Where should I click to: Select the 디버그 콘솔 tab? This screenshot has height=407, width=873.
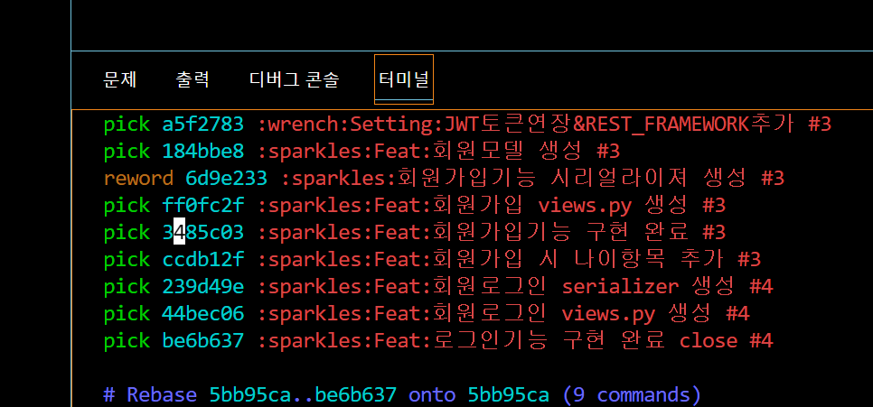pos(294,80)
